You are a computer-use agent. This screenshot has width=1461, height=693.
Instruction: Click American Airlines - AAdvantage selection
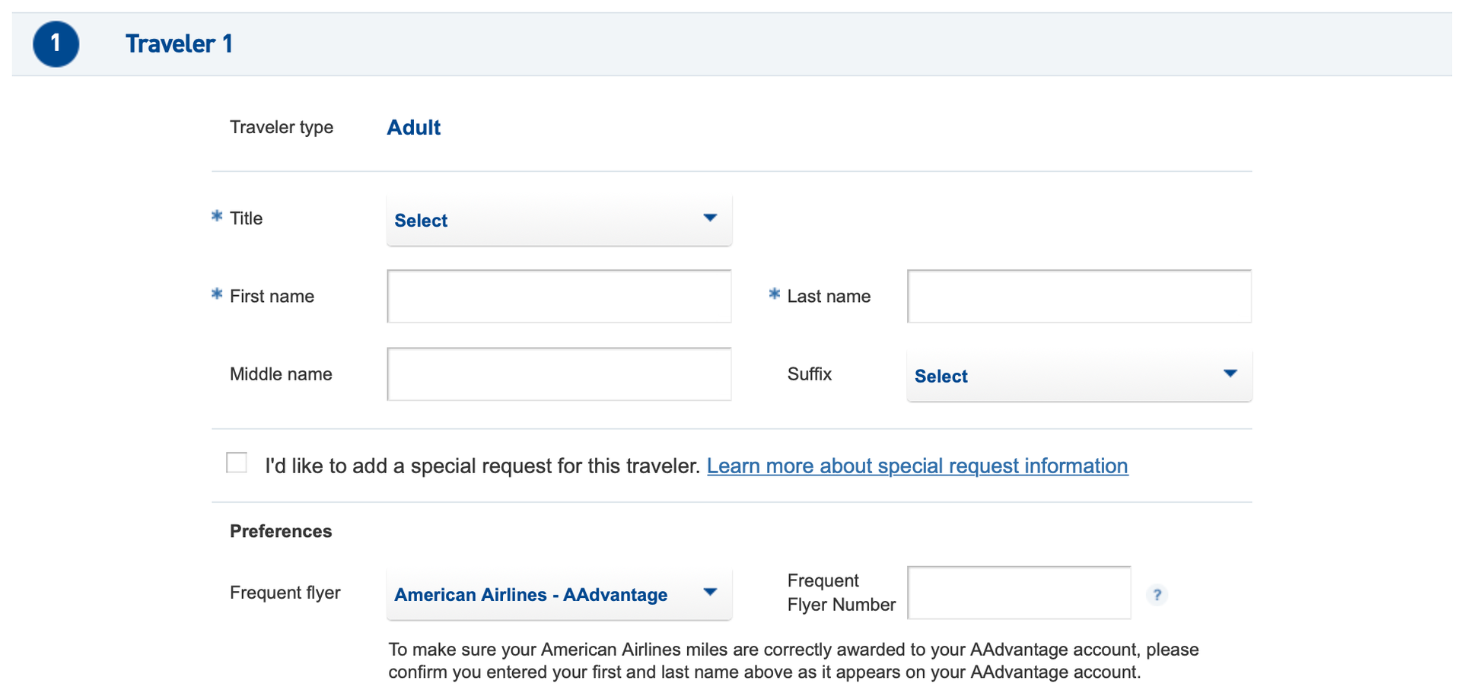pyautogui.click(x=530, y=595)
